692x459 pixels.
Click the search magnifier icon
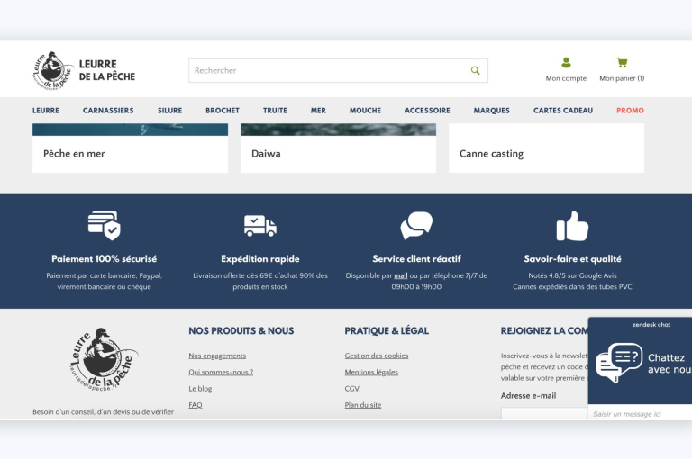pyautogui.click(x=475, y=70)
